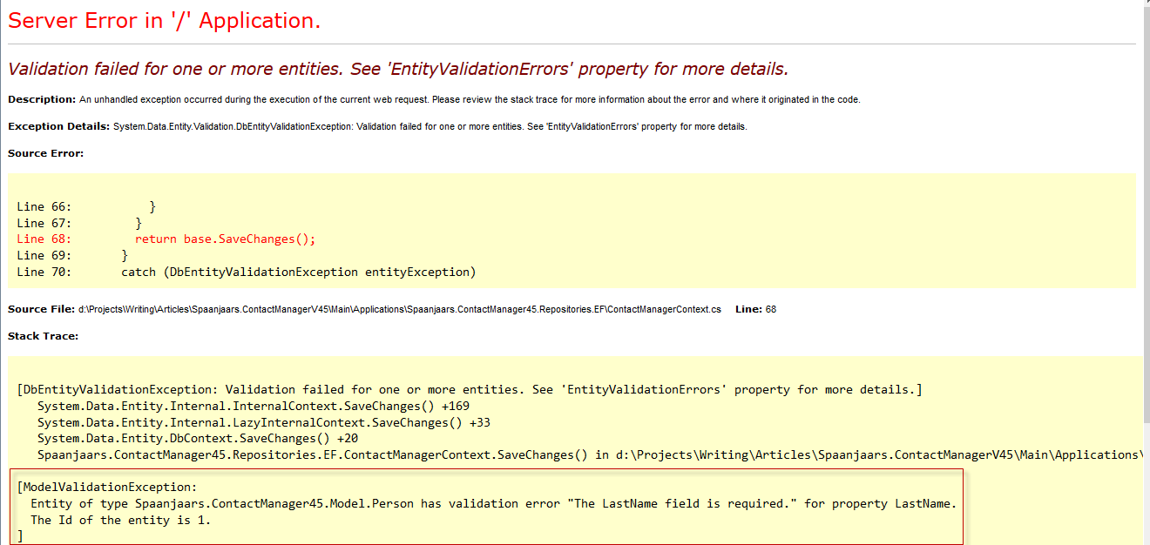Screen dimensions: 1150x545
Task: Click the 'Server Error in '/' Application' heading
Action: [x=164, y=22]
